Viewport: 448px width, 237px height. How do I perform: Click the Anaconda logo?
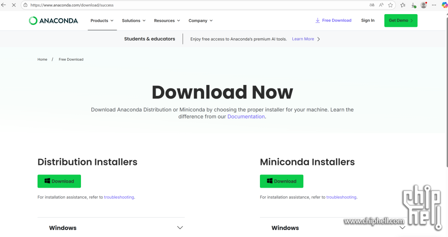click(54, 21)
